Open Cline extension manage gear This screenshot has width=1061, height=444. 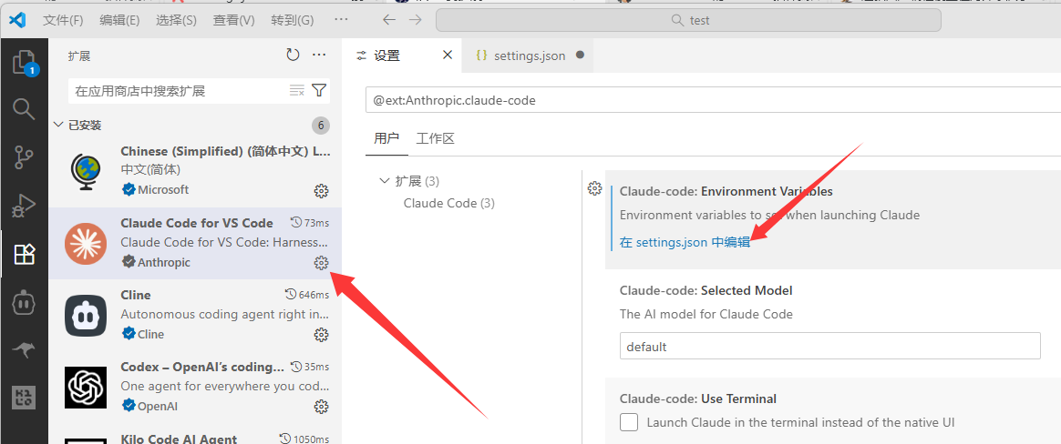[x=322, y=335]
